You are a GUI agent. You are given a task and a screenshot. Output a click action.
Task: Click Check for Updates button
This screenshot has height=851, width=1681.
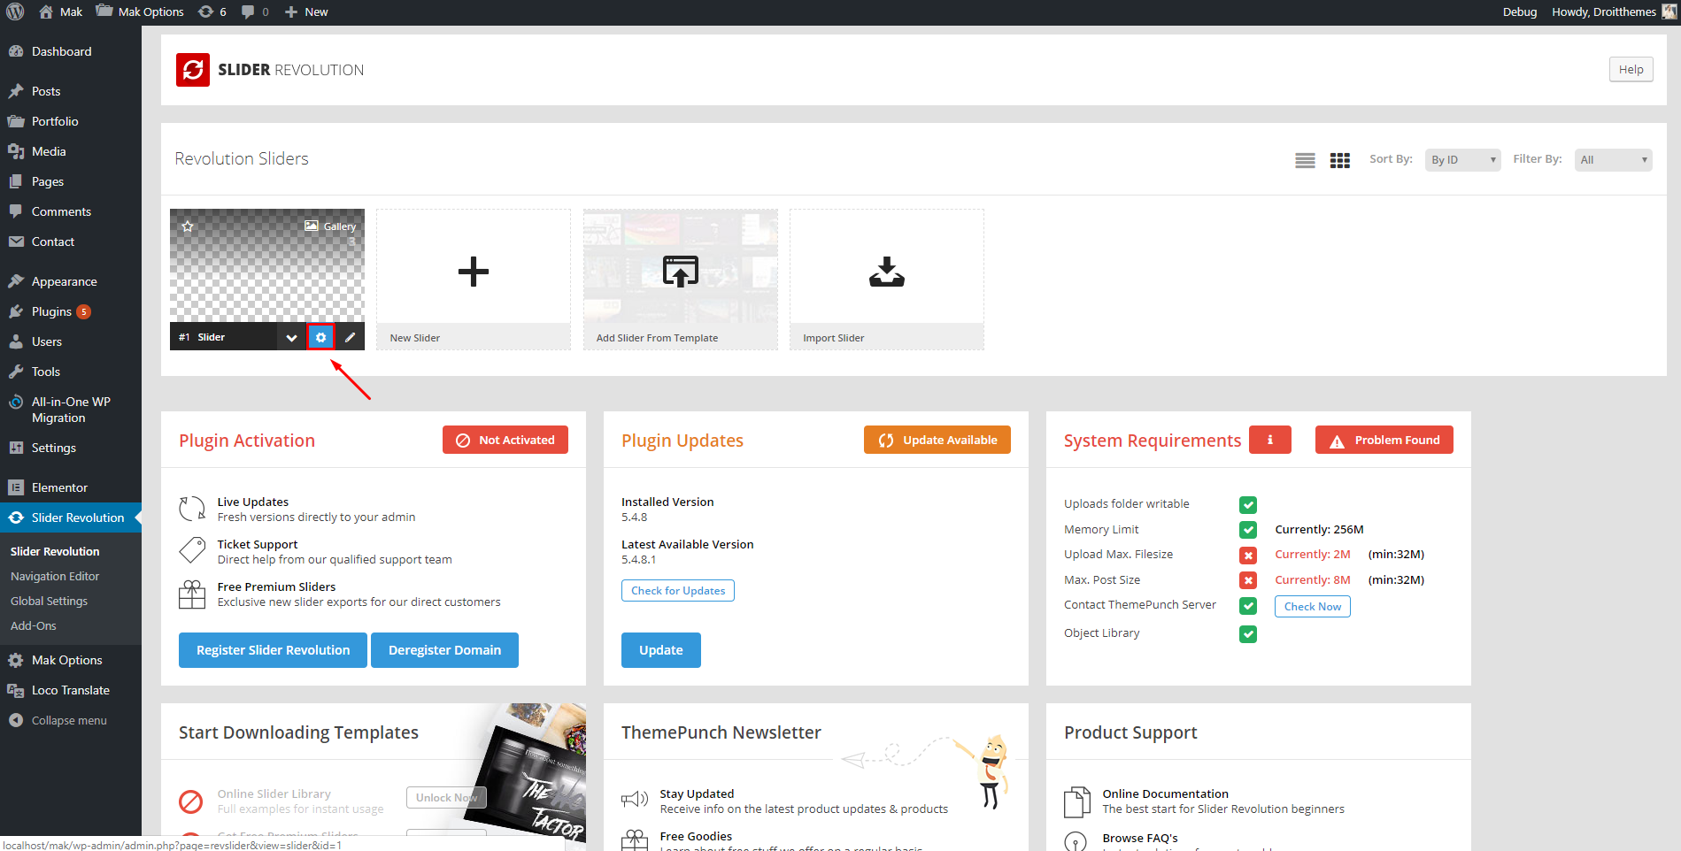(x=678, y=591)
